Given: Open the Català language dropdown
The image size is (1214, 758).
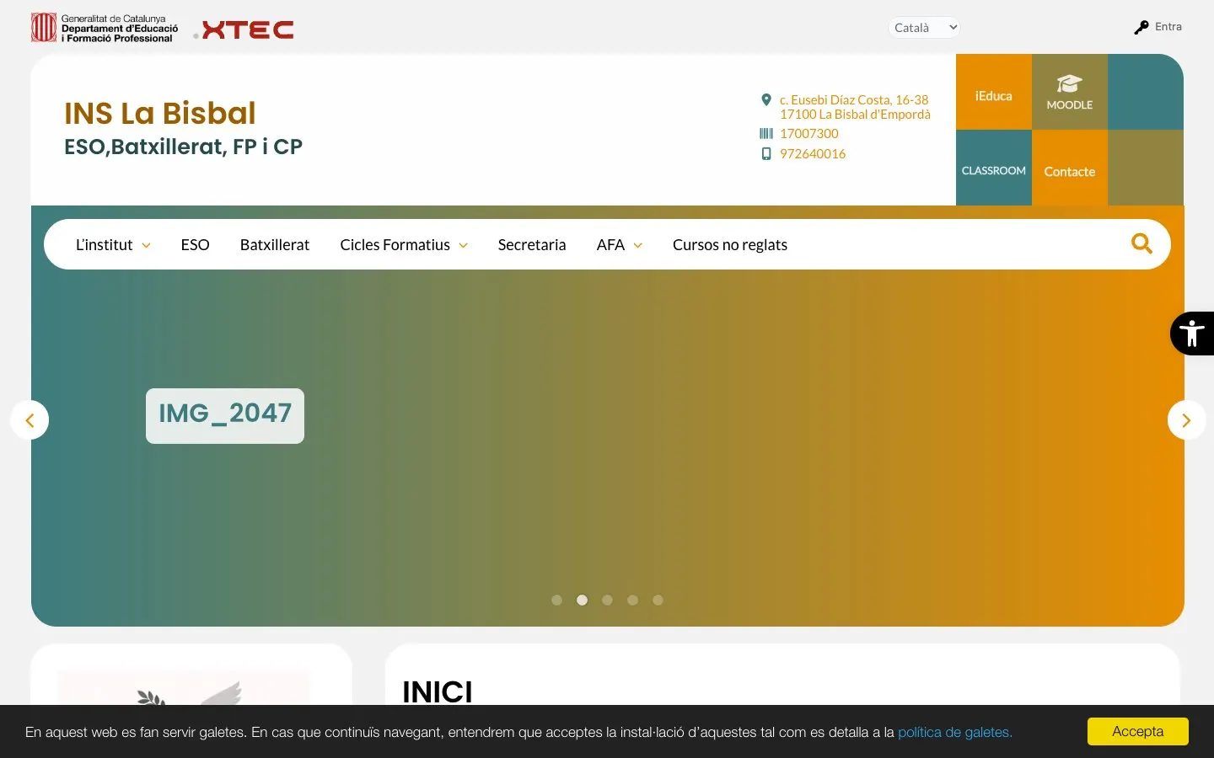Looking at the screenshot, I should (x=924, y=28).
